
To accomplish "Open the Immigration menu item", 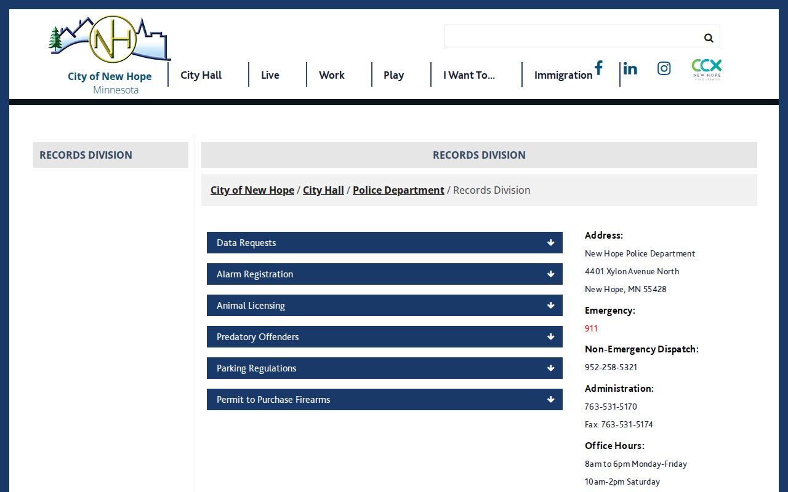I will [563, 75].
